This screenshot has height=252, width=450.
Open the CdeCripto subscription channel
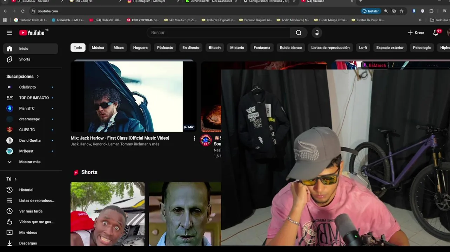[x=31, y=87]
